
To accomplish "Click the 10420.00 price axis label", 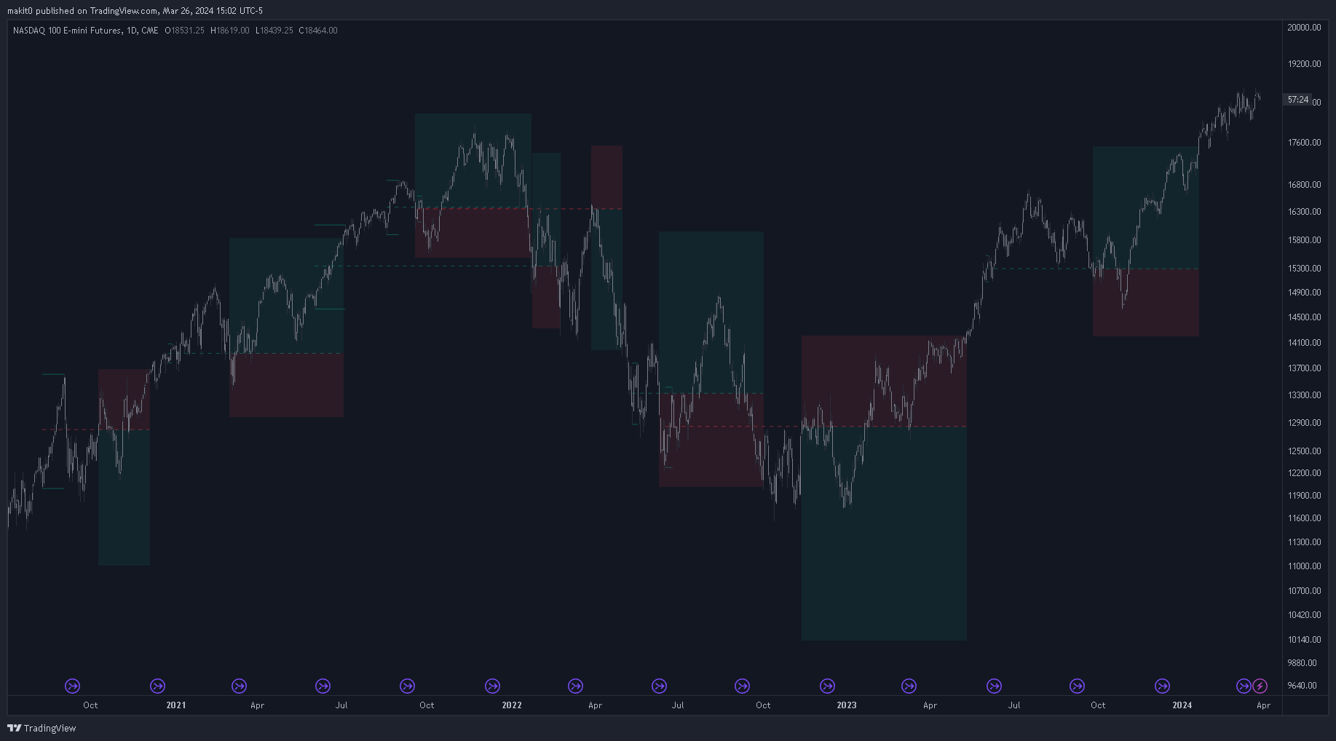I will click(1304, 615).
